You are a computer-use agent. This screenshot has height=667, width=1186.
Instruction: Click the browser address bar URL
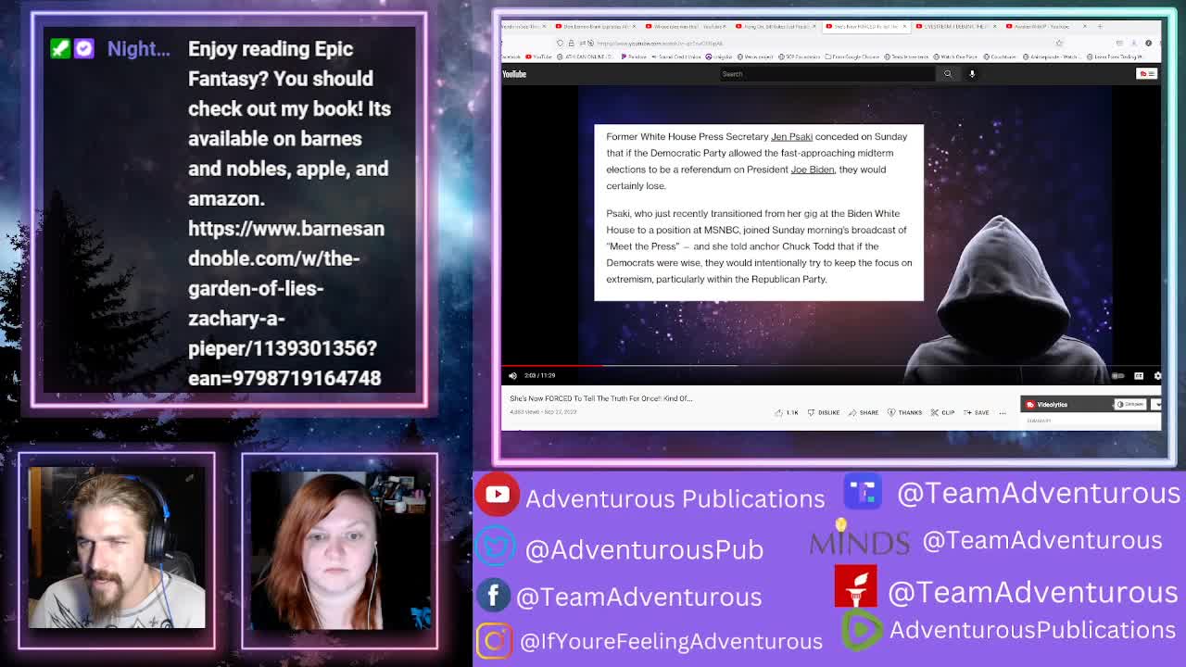[x=658, y=43]
